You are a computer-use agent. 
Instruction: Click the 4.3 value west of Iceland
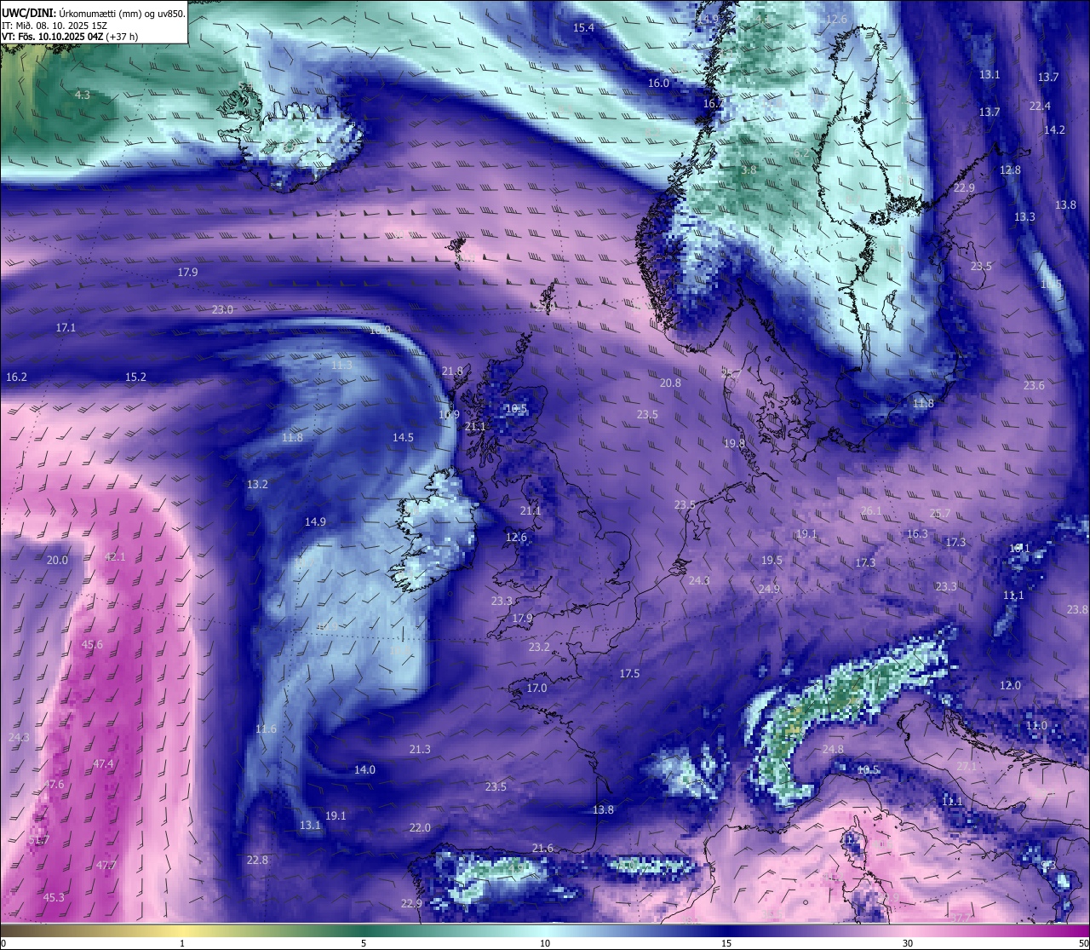(83, 95)
